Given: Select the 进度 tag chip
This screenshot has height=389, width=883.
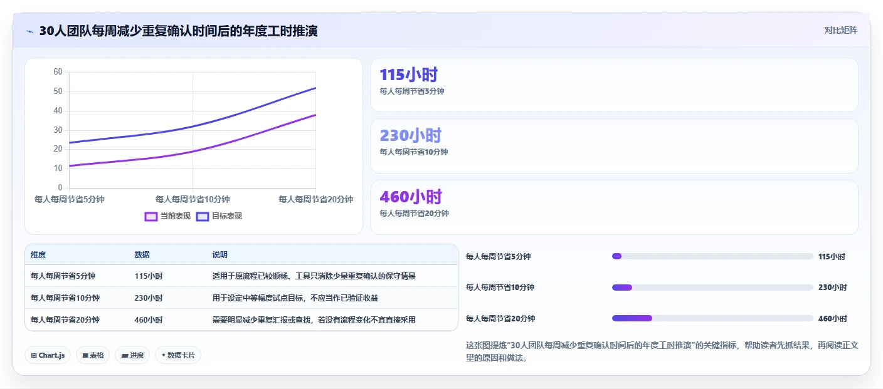Looking at the screenshot, I should point(132,355).
